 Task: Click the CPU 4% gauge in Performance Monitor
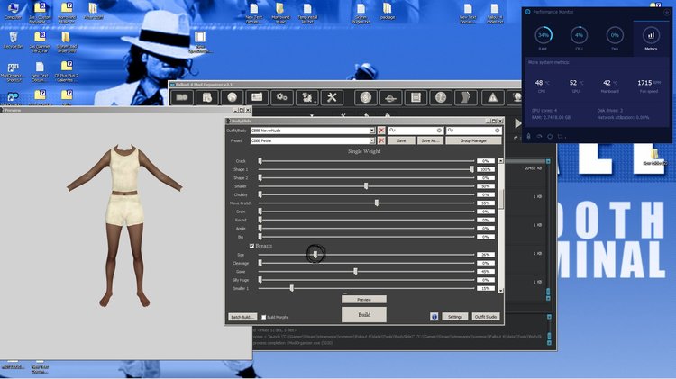579,35
